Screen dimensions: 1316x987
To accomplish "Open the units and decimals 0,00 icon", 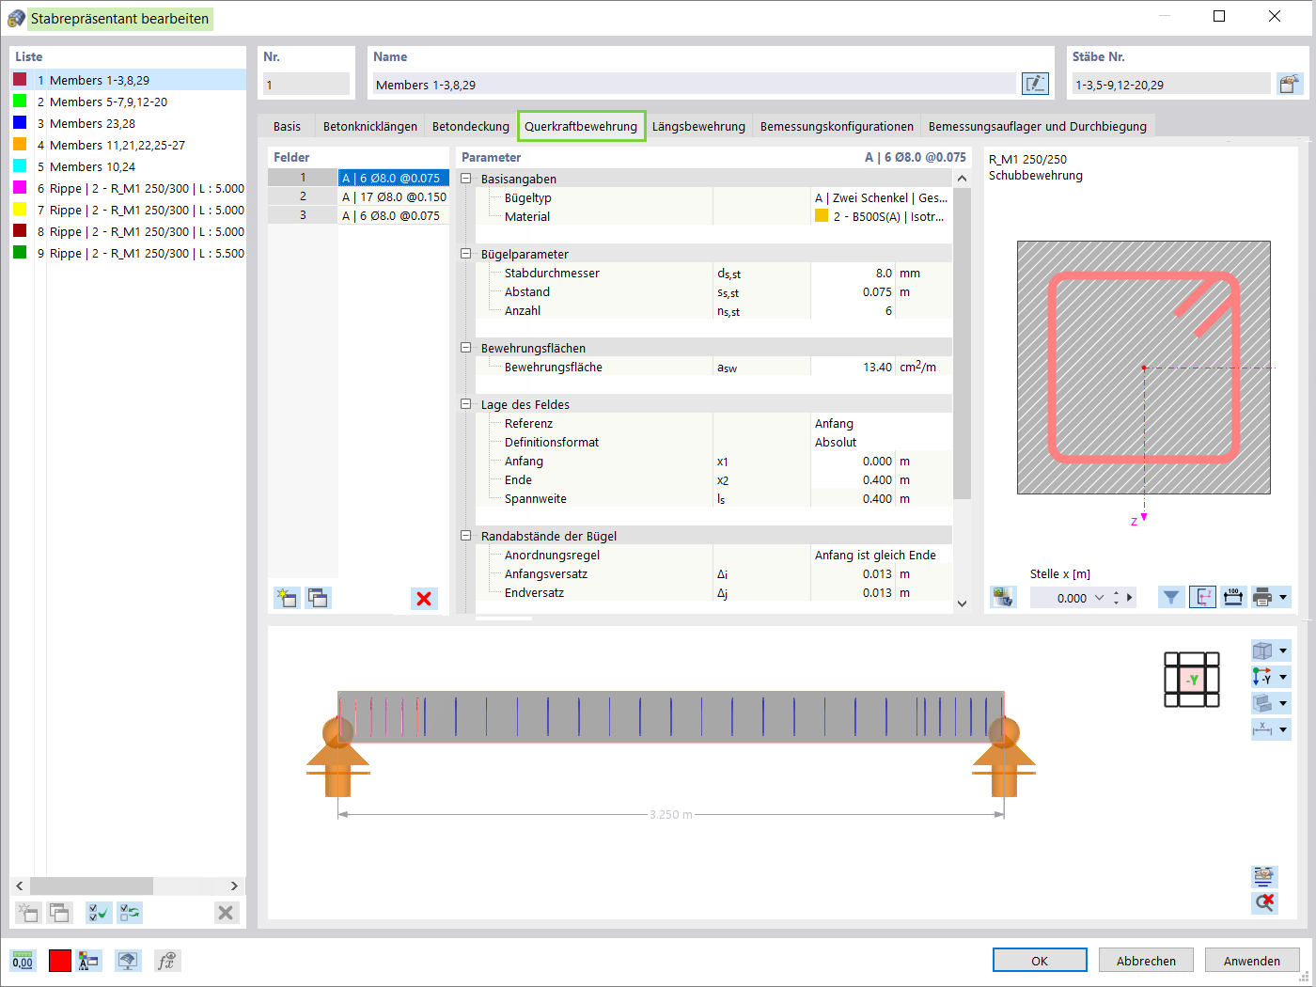I will 23,961.
